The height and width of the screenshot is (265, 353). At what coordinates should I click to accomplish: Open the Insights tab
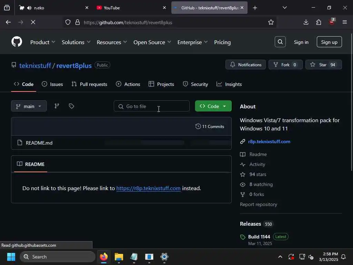229,84
